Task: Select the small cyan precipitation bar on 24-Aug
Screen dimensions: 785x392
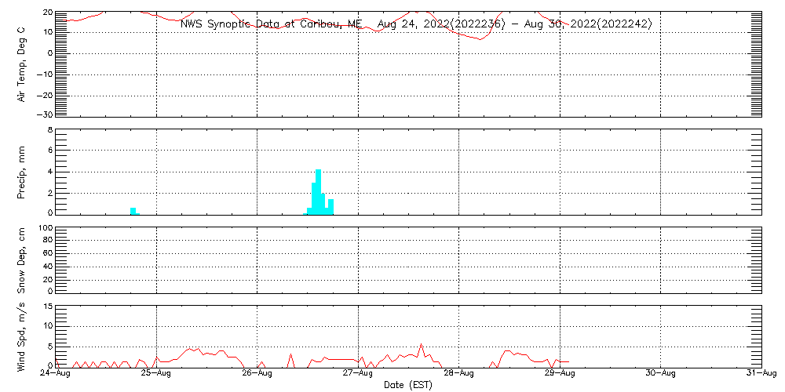Action: tap(133, 210)
